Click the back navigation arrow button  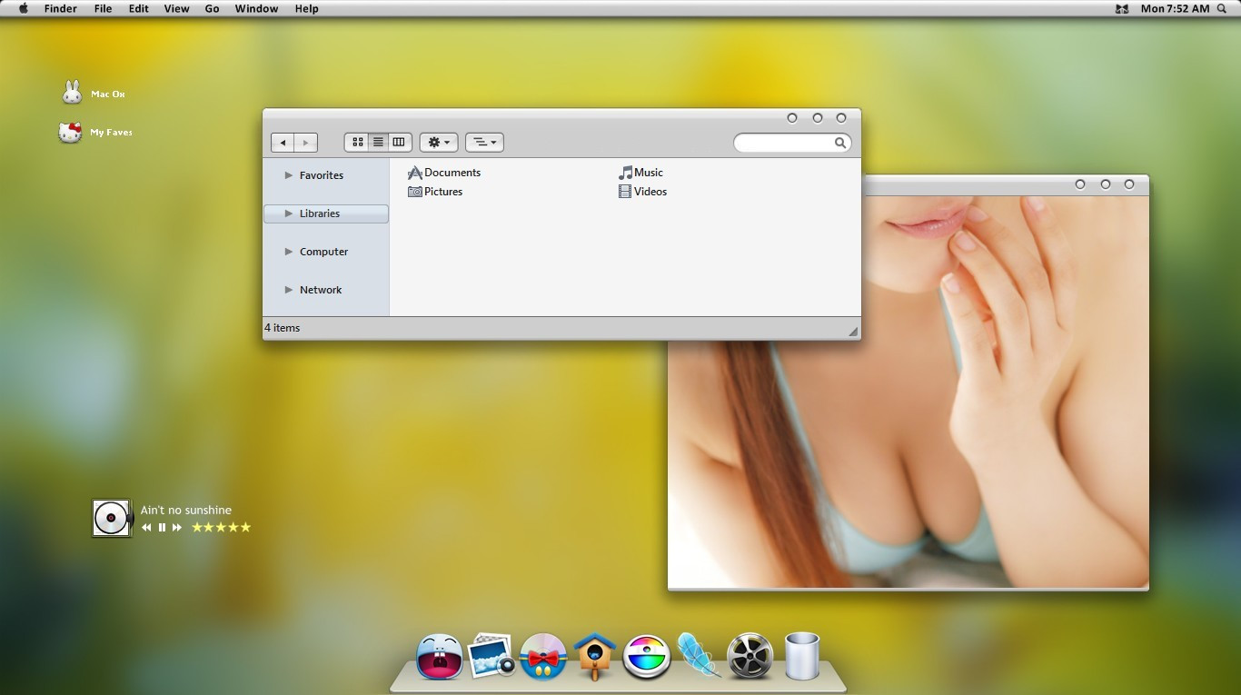pyautogui.click(x=283, y=143)
